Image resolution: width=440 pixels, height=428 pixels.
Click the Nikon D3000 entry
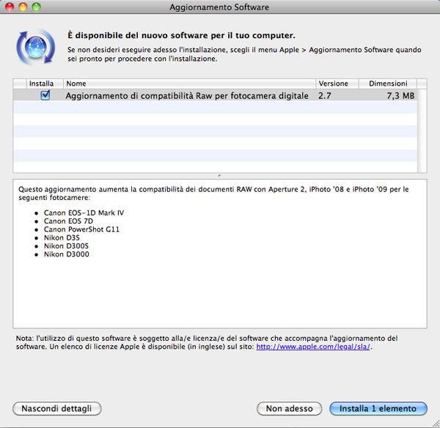67,254
